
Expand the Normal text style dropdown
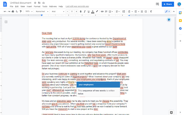click(x=42, y=11)
